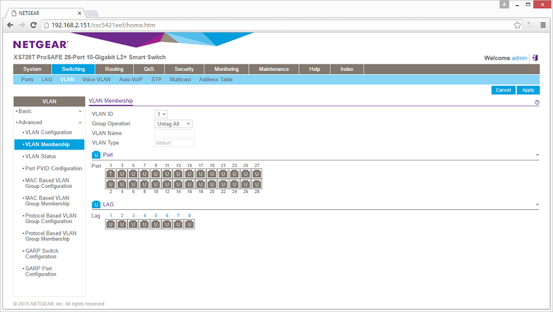The height and width of the screenshot is (312, 553).
Task: Click the blue U icon beside LAG heading
Action: [x=96, y=205]
